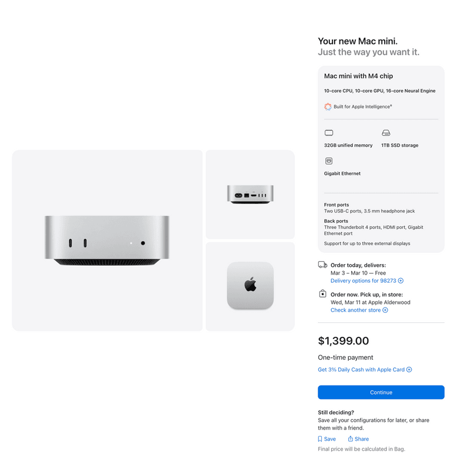Click the plus circle beside Apple Card offer

[409, 370]
